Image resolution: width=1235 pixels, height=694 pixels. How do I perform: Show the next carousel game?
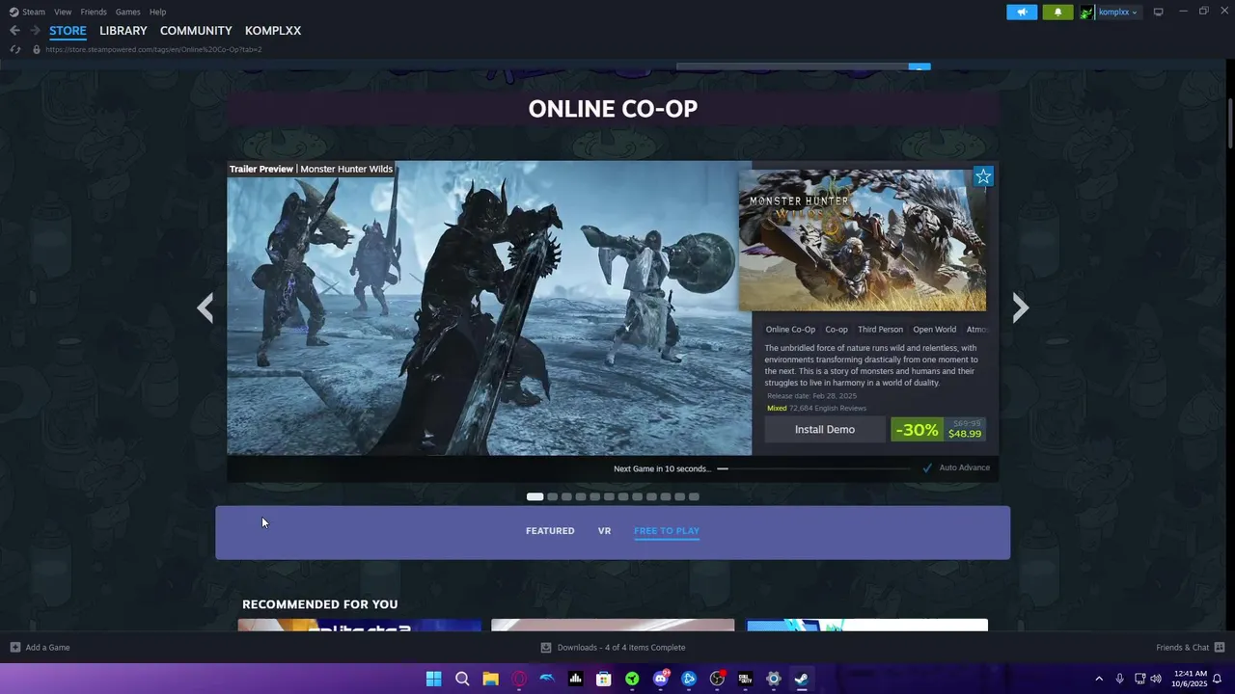pyautogui.click(x=1021, y=307)
